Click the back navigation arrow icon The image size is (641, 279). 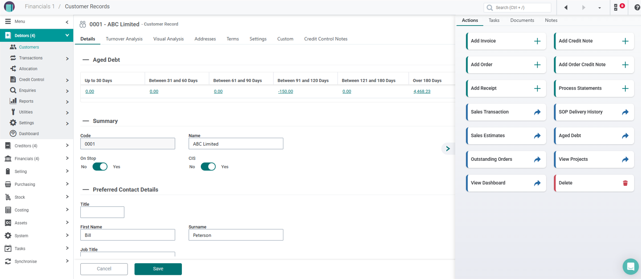pyautogui.click(x=566, y=7)
